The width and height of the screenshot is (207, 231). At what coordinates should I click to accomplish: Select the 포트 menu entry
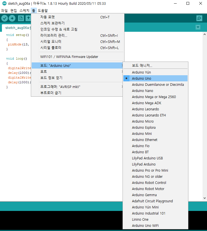pos(77,72)
